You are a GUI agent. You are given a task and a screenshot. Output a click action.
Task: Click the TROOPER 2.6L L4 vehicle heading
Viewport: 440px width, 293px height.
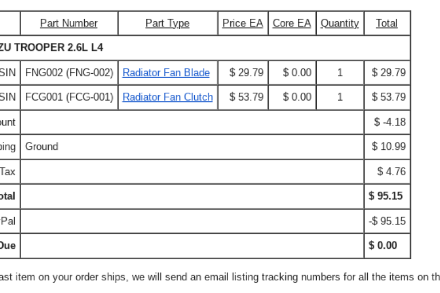point(58,47)
